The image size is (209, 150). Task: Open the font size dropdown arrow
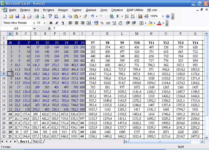point(45,23)
